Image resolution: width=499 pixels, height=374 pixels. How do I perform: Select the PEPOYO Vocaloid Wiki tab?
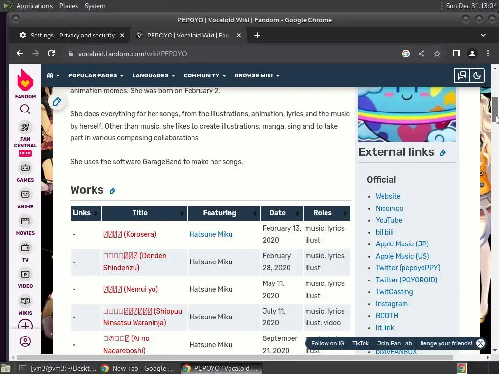point(189,35)
